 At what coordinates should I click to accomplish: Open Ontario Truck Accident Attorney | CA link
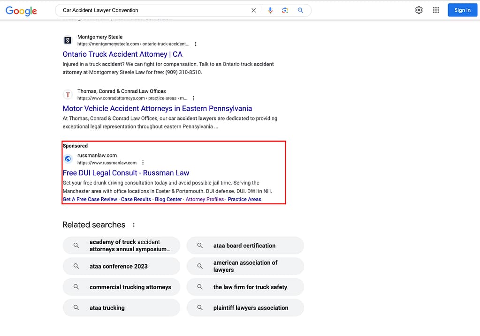pos(122,54)
